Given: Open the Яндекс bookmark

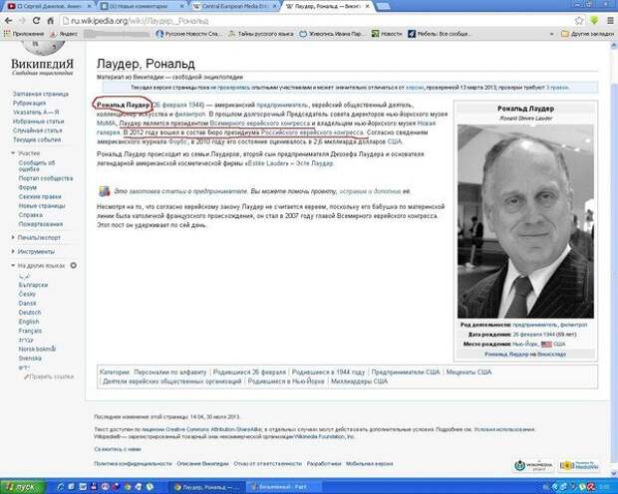Looking at the screenshot, I should pos(64,34).
